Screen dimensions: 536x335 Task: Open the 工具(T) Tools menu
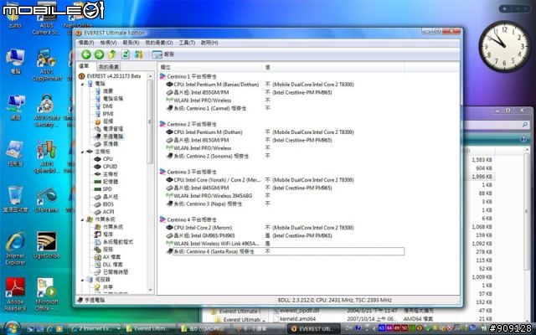(x=187, y=43)
